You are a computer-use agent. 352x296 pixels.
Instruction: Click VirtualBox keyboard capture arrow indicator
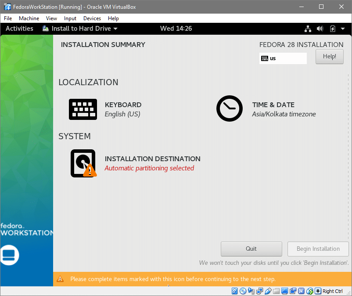click(x=318, y=291)
